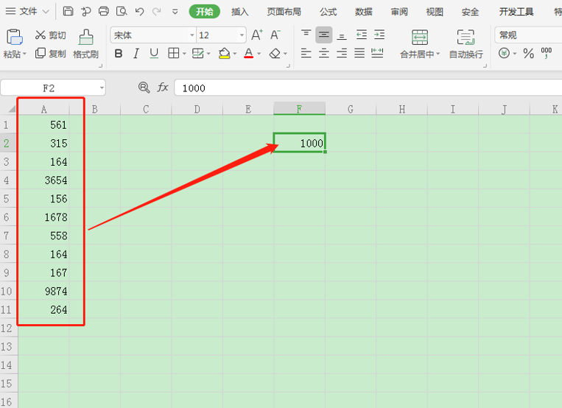Click the Print Preview icon
562x408 pixels.
tap(122, 11)
